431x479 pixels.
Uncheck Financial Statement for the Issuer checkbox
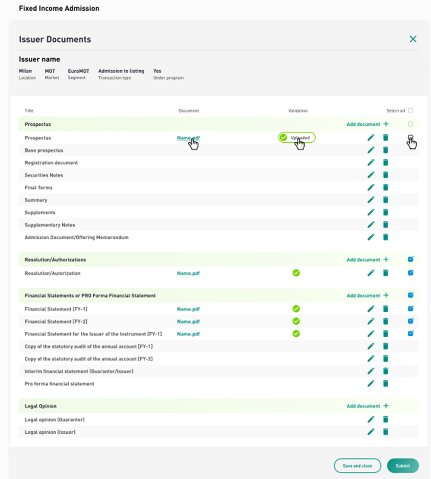coord(411,333)
